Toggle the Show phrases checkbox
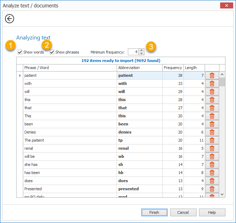 tap(52, 52)
